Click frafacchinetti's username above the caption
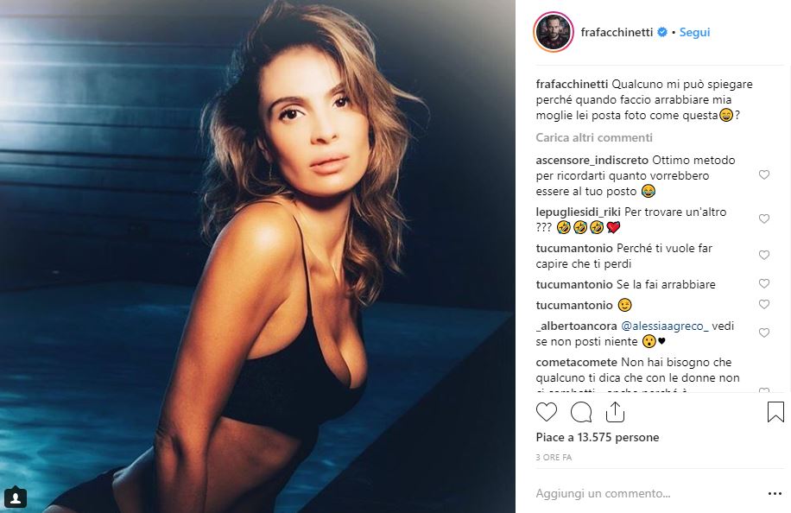 (x=571, y=84)
